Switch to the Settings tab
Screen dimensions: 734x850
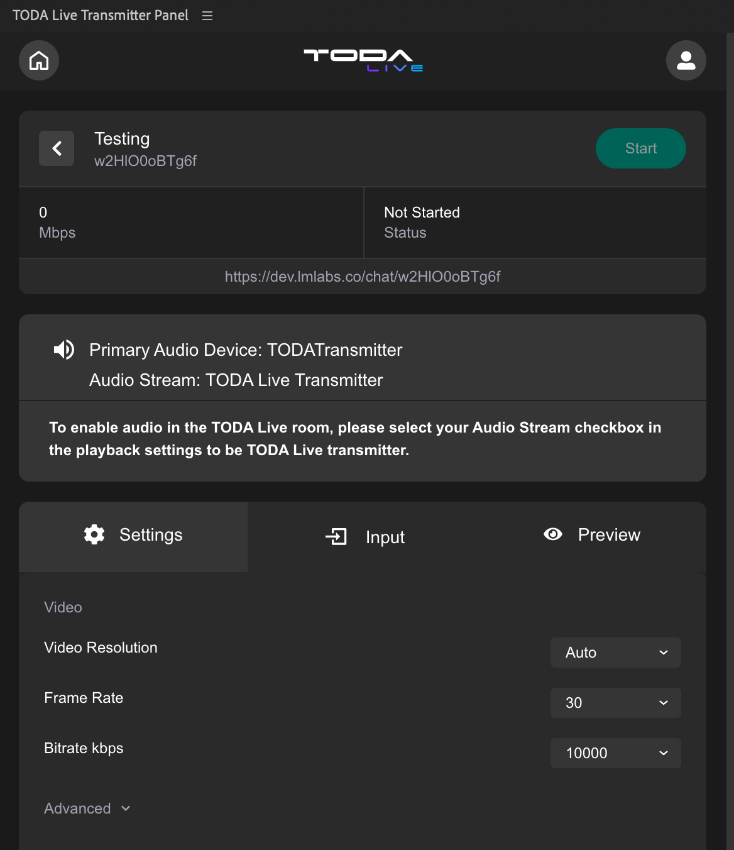point(133,536)
